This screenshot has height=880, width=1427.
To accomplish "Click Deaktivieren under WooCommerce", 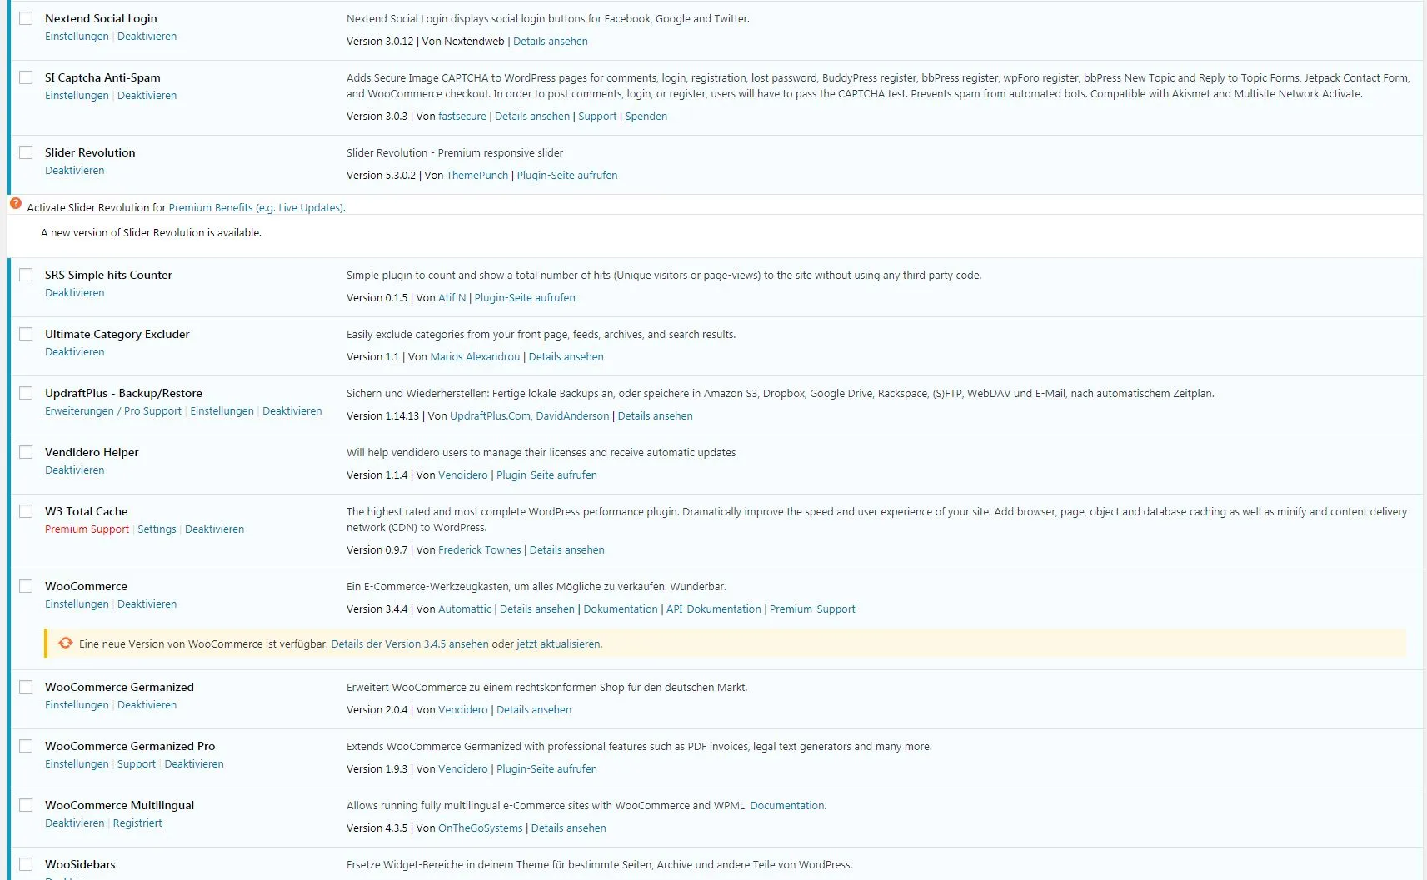I will 147,604.
